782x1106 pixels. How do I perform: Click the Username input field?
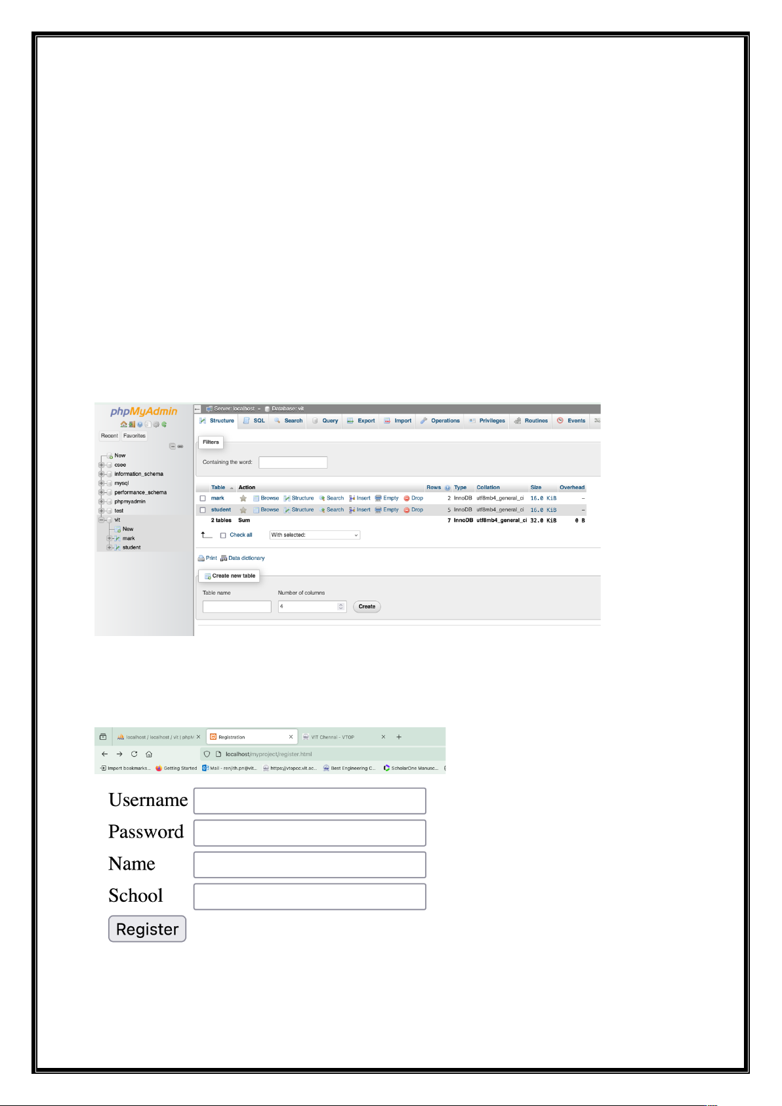tap(310, 801)
